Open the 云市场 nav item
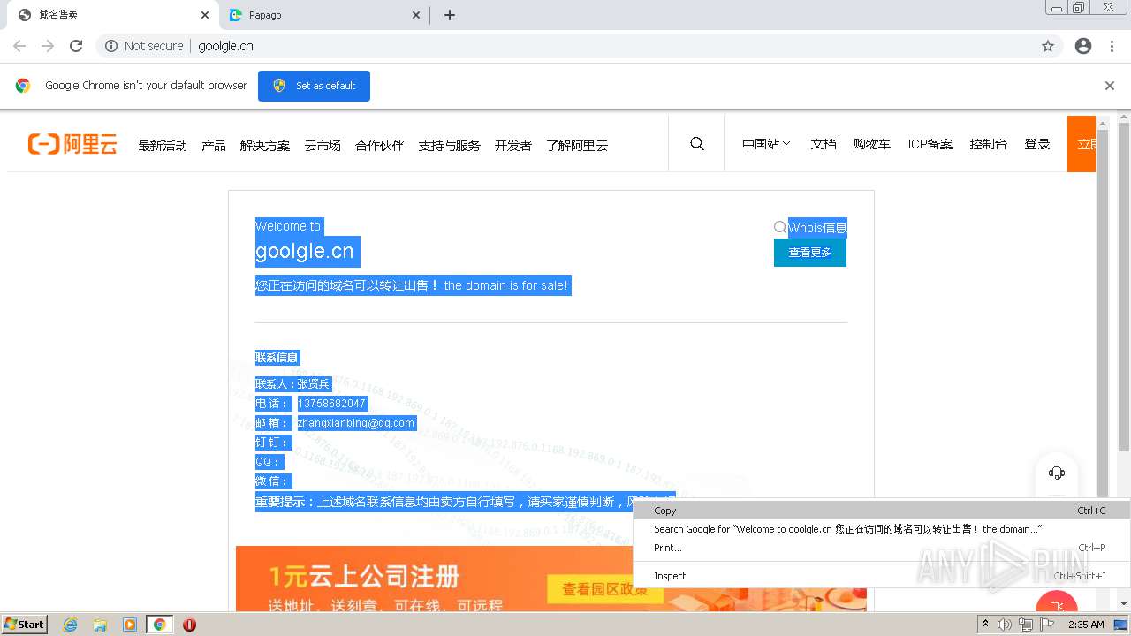The width and height of the screenshot is (1131, 636). coord(323,146)
